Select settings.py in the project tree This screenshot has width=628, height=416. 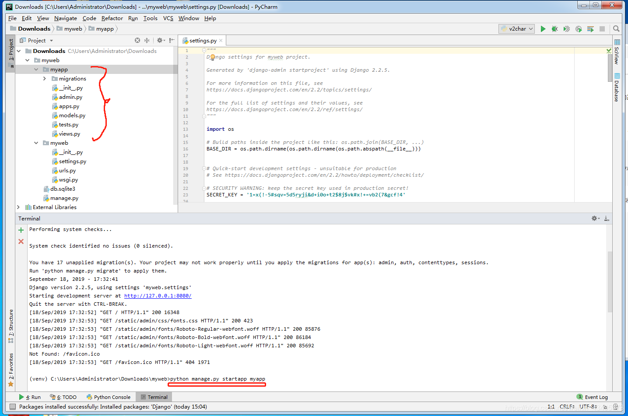pyautogui.click(x=73, y=161)
